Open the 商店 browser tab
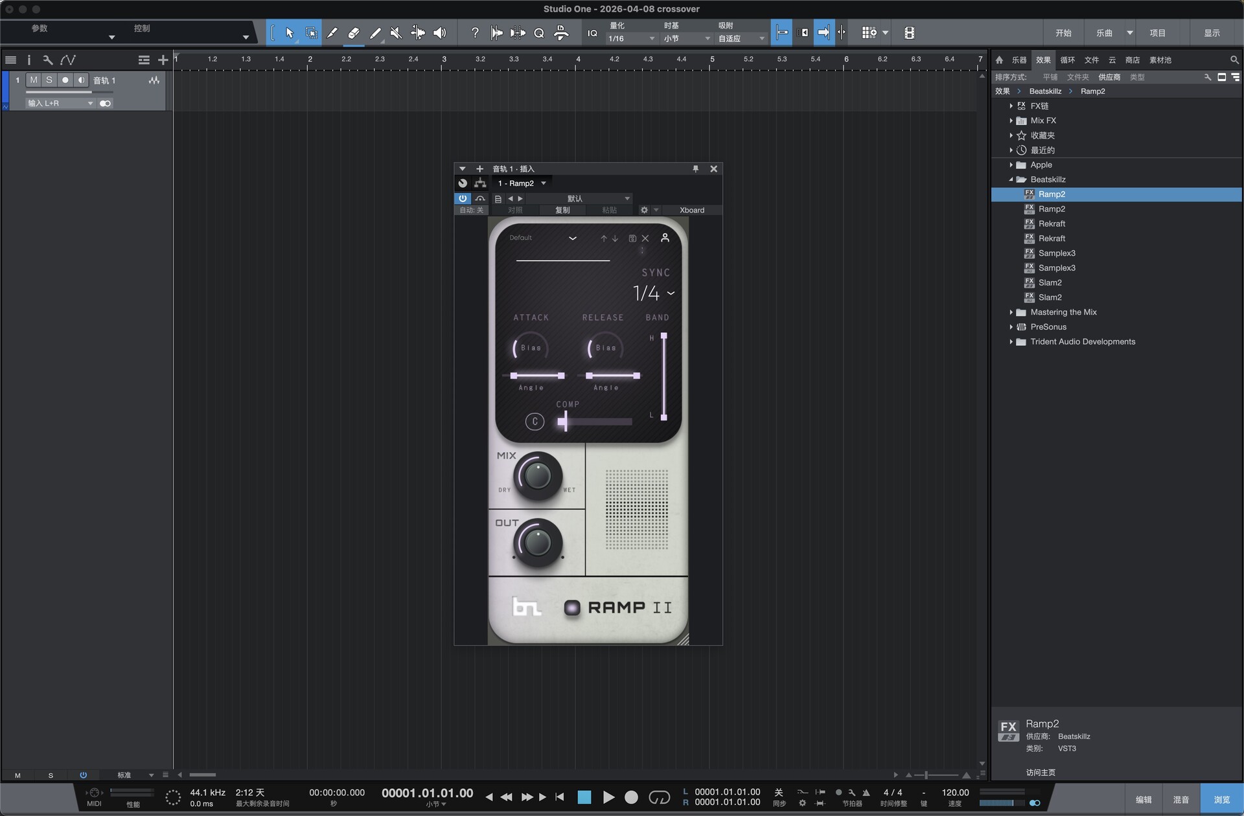This screenshot has height=816, width=1244. tap(1133, 60)
